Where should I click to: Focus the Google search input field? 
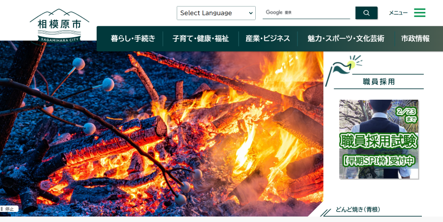click(x=306, y=13)
